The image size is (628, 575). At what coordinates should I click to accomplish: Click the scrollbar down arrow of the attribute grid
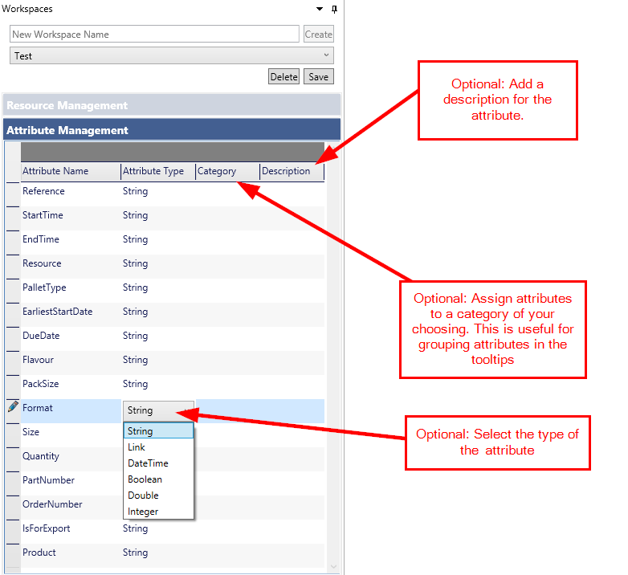point(334,566)
